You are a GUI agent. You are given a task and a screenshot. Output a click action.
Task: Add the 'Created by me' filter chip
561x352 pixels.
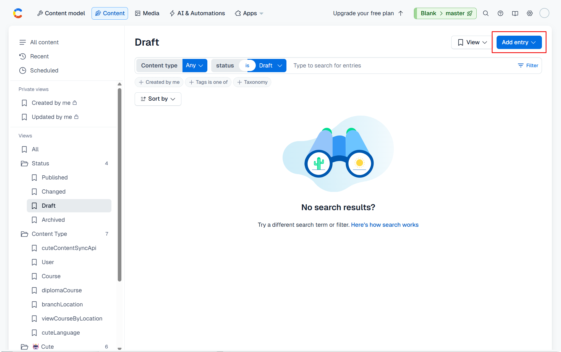[159, 82]
